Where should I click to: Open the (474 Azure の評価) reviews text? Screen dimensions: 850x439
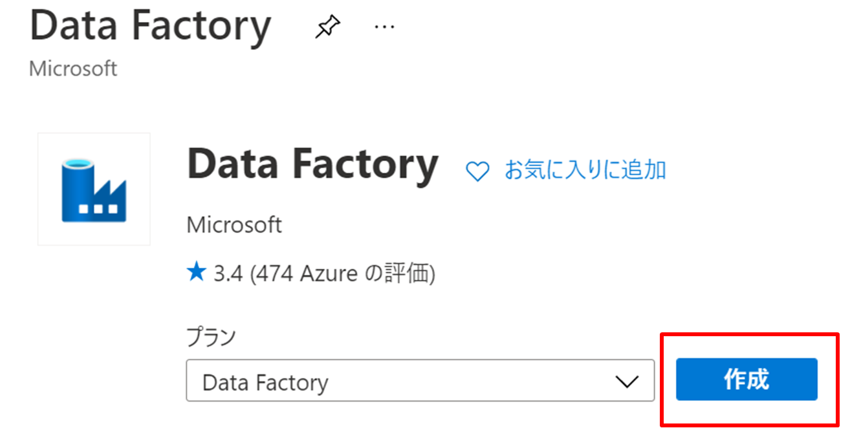point(343,274)
